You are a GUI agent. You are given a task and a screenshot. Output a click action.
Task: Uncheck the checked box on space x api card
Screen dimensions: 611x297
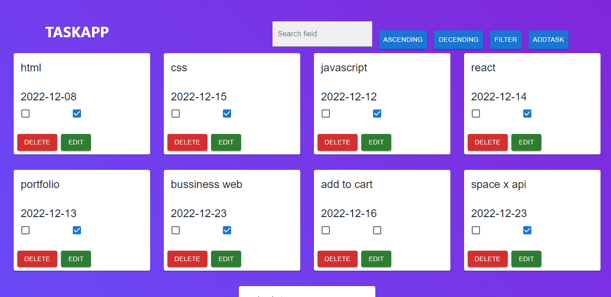527,230
